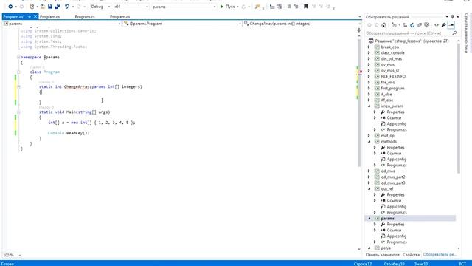This screenshot has height=266, width=472.
Task: Collapse the Main method outline toggle
Action: (18, 112)
